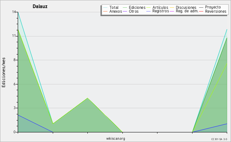This screenshot has width=231, height=142.
Task: Click the y-axis value 6
Action: pyautogui.click(x=15, y=84)
